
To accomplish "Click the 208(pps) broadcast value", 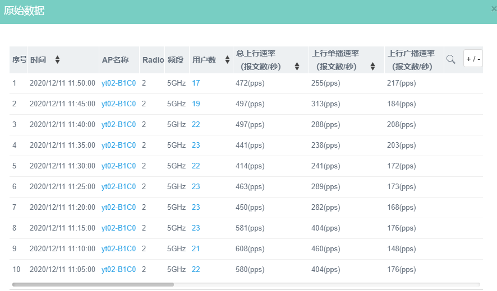I will (401, 125).
